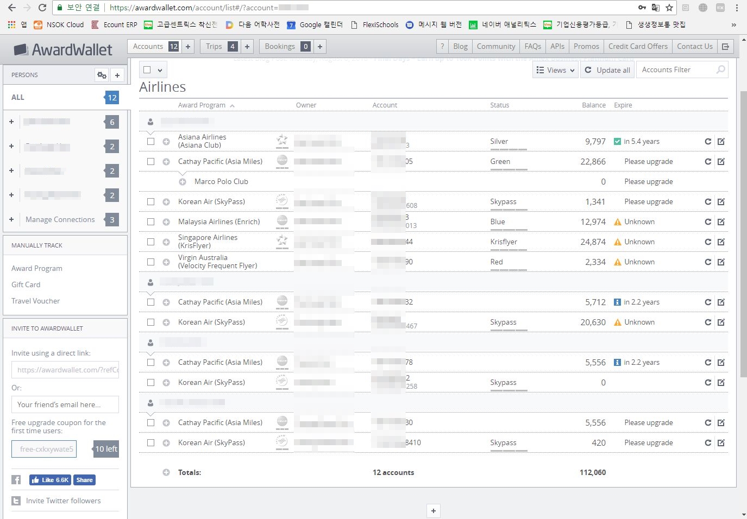Refresh the Singapore Airlines KrisFlyer account
The width and height of the screenshot is (747, 519).
(708, 242)
